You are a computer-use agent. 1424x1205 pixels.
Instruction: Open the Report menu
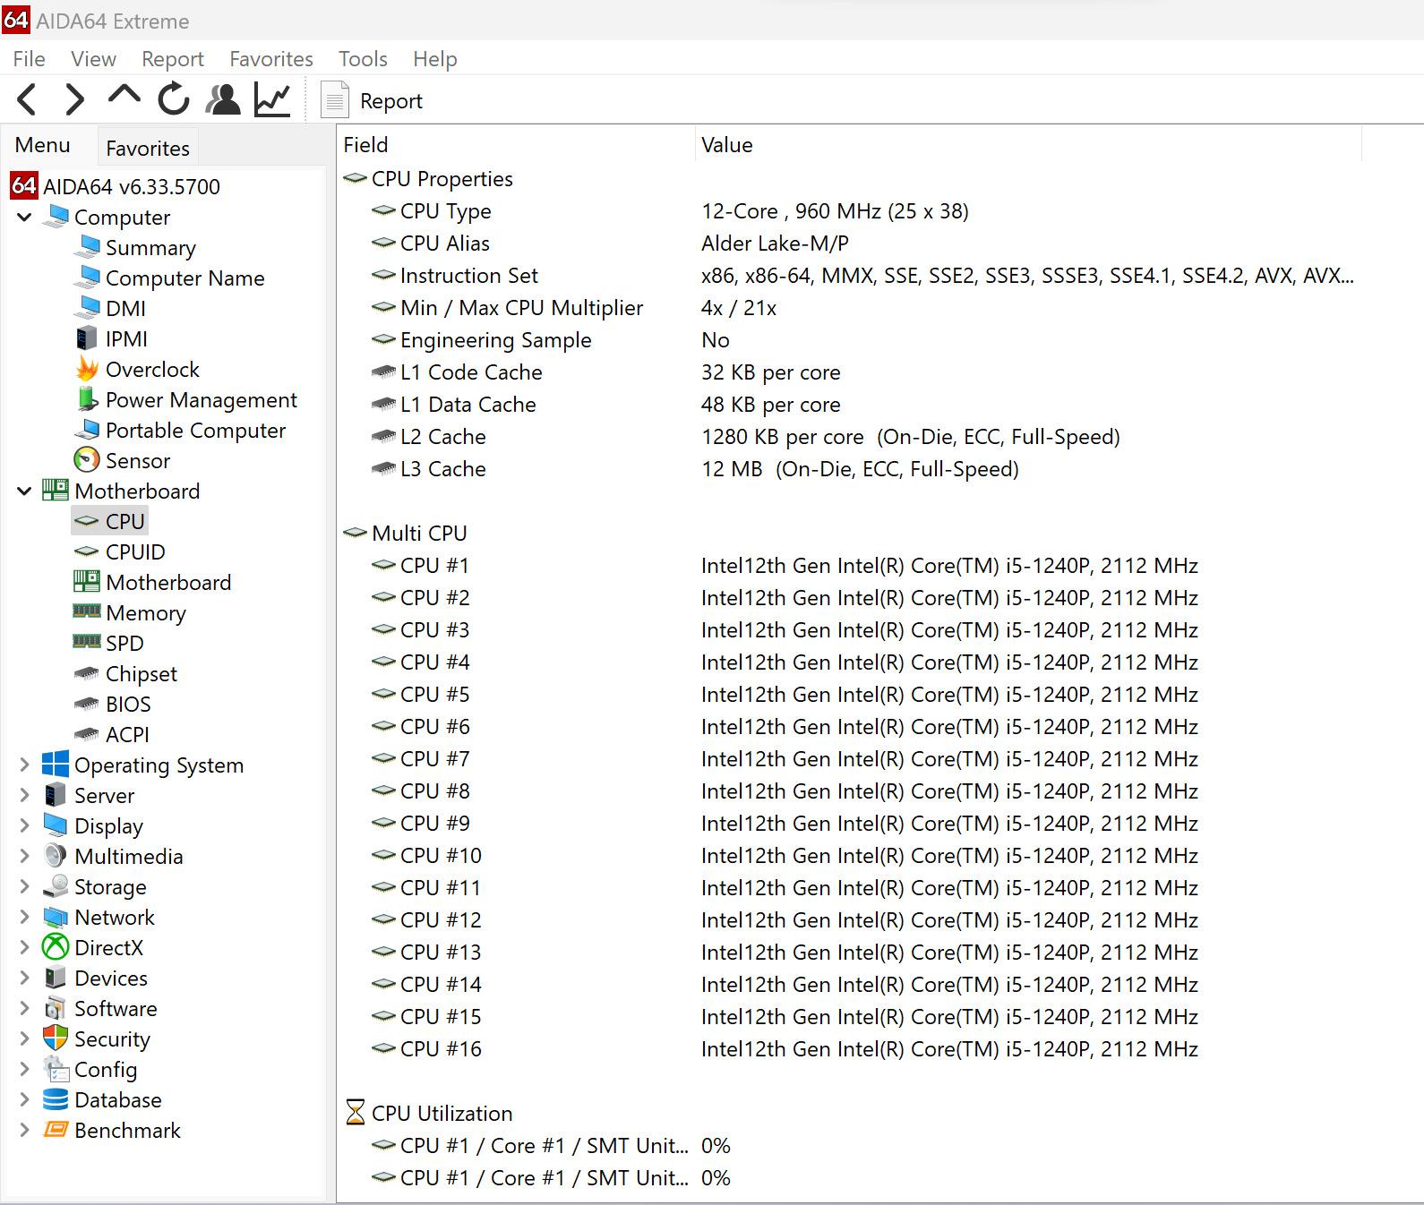coord(173,59)
